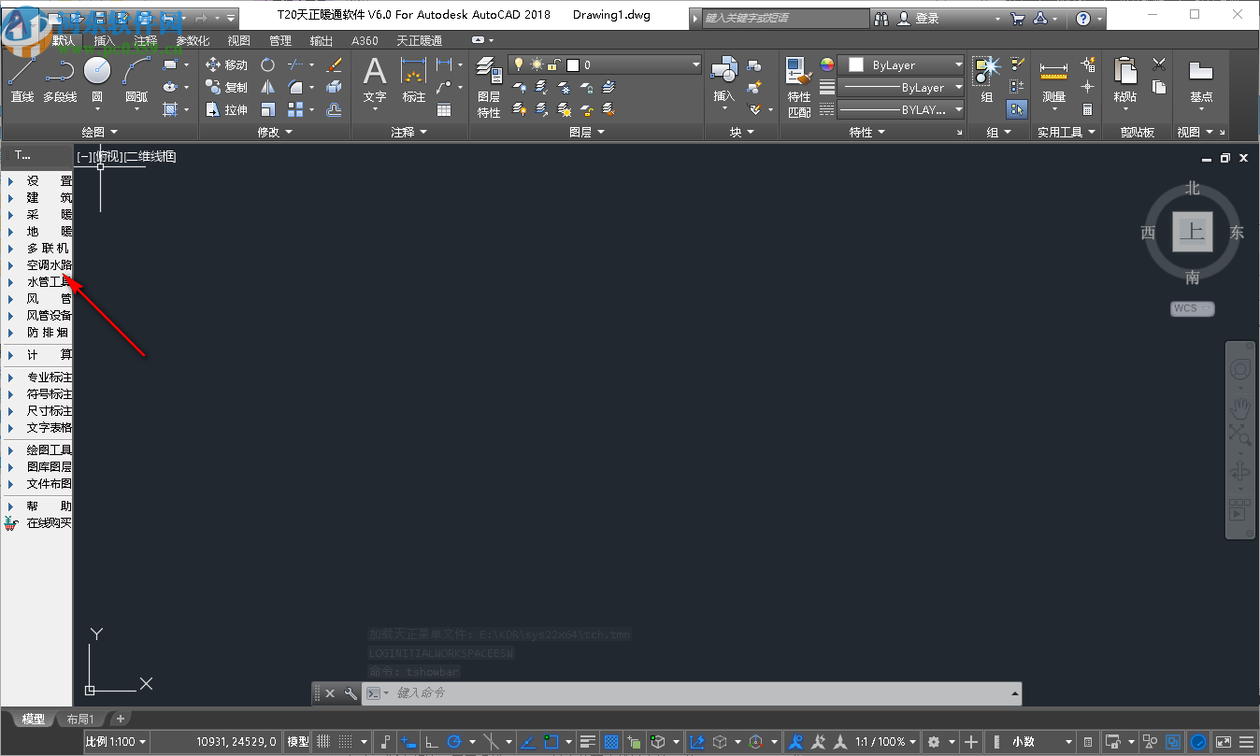Switch to the 布局1 layout tab
1260x756 pixels.
82,720
